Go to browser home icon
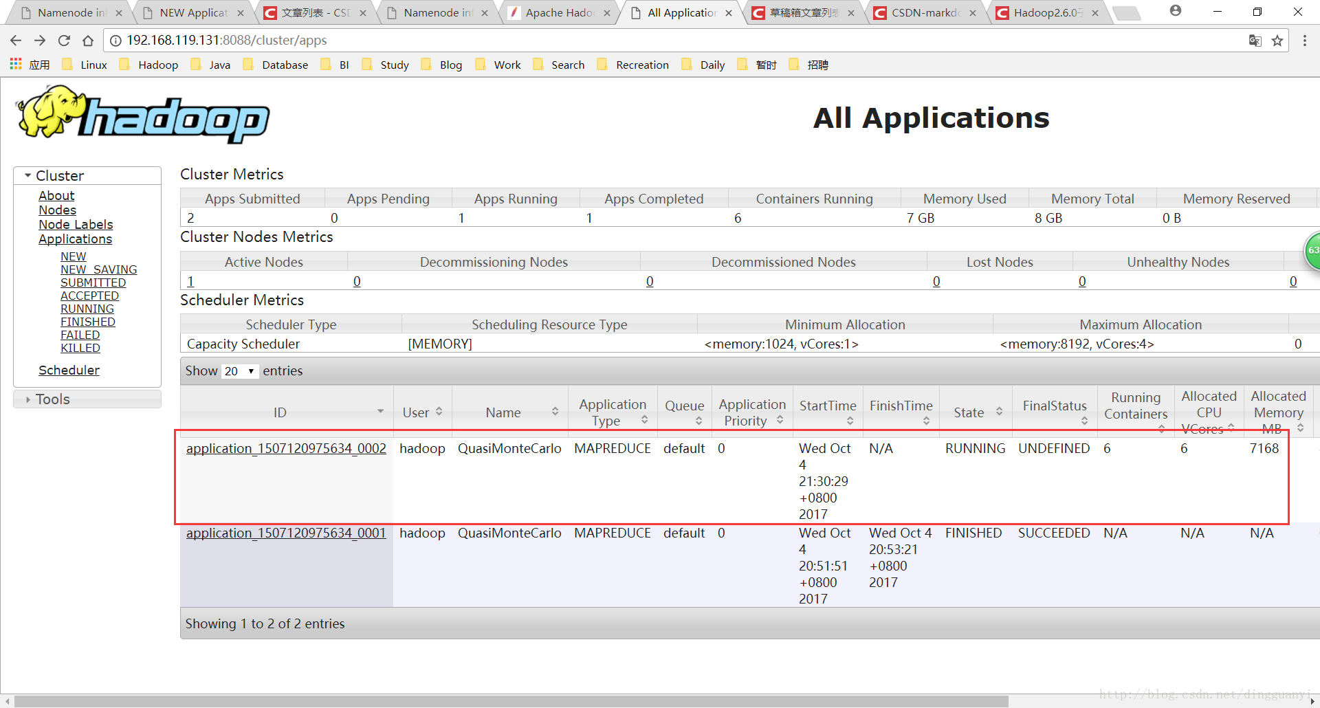 [x=87, y=41]
